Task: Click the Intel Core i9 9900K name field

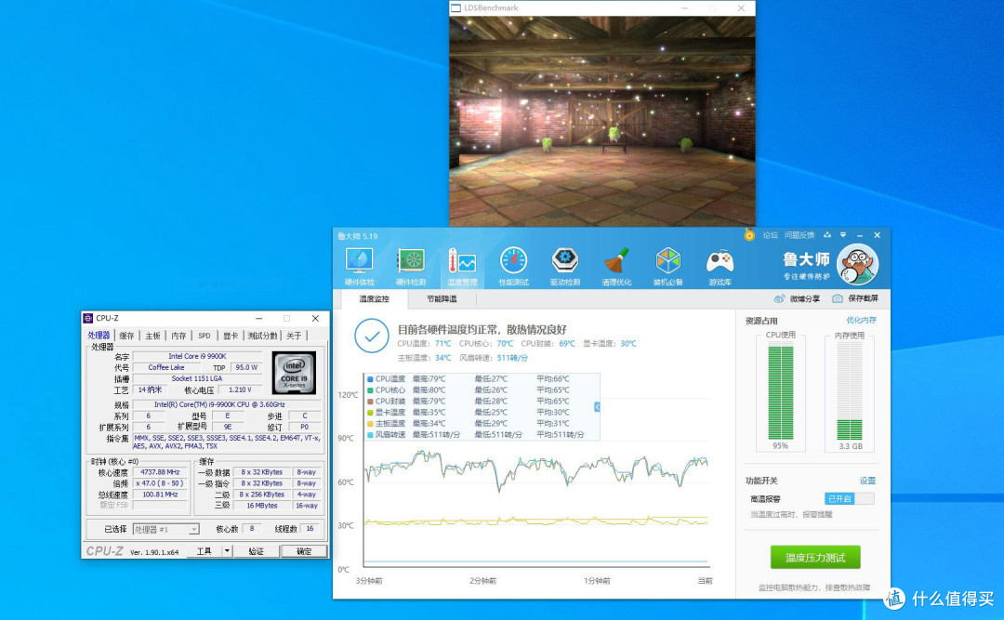Action: click(x=197, y=356)
